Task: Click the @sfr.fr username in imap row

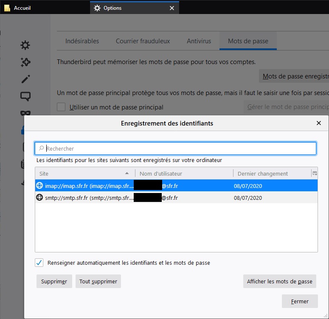Action: (170, 186)
